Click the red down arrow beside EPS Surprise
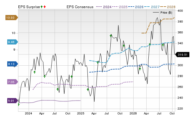 click(45, 7)
